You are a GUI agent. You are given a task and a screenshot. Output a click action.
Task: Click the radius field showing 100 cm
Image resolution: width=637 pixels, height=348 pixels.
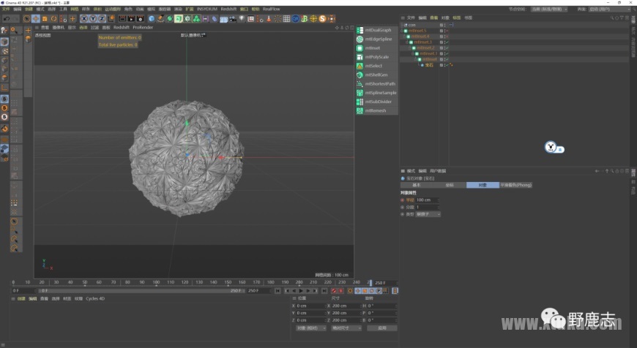(427, 200)
